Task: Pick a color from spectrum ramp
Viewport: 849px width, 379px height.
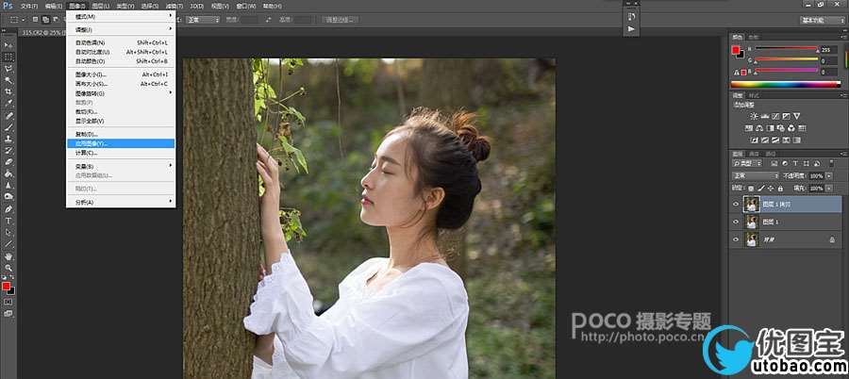Action: tap(785, 84)
